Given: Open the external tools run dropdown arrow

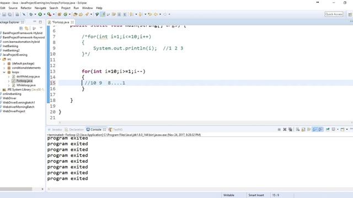Looking at the screenshot, I should (54, 14).
